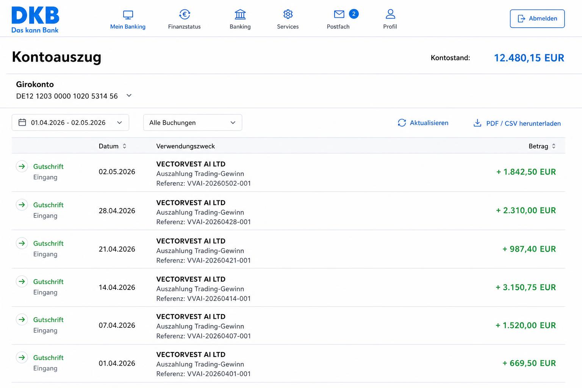The image size is (582, 388).
Task: Click date 07.04.2026 in table
Action: (x=117, y=325)
